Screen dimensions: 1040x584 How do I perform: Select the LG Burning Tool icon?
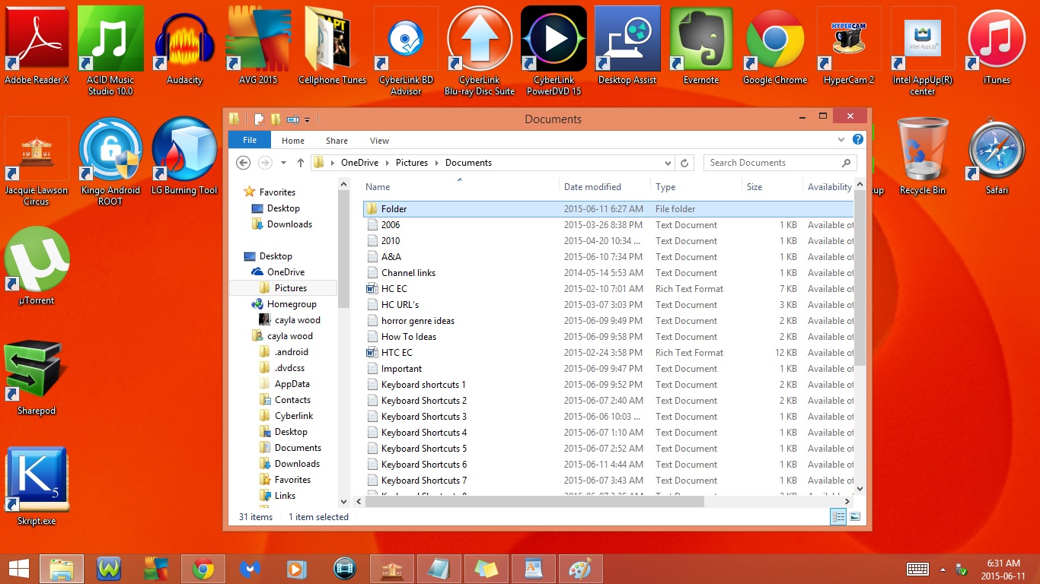pyautogui.click(x=184, y=156)
